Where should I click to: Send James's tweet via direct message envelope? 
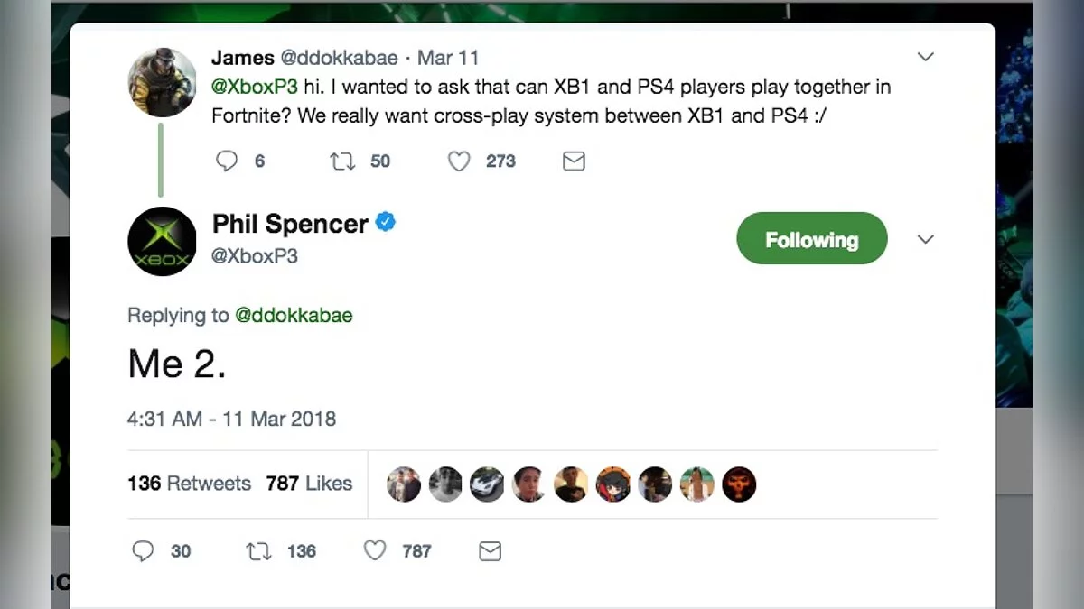574,161
